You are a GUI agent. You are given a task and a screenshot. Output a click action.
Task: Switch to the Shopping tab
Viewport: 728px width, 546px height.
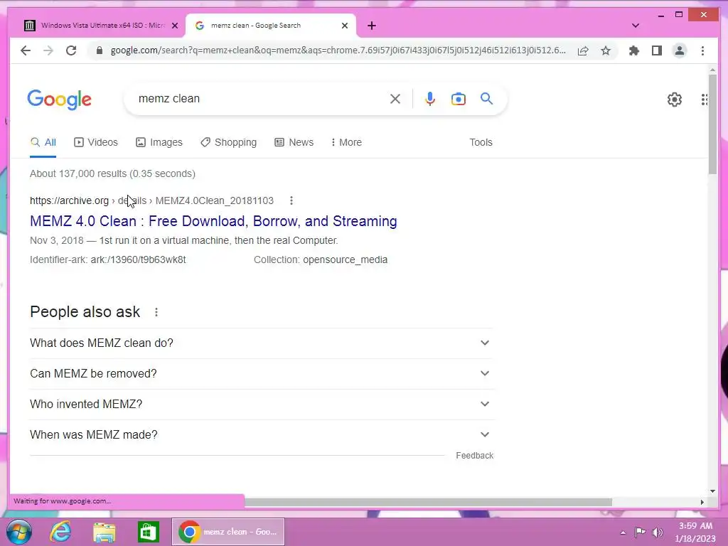pyautogui.click(x=228, y=142)
